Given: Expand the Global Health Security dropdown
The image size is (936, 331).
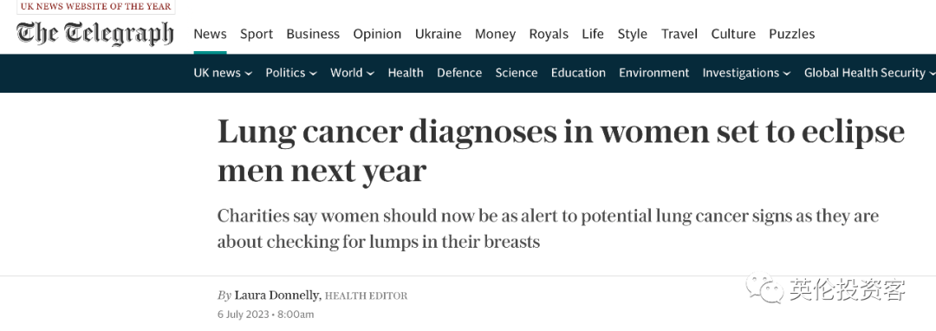Looking at the screenshot, I should pyautogui.click(x=870, y=73).
